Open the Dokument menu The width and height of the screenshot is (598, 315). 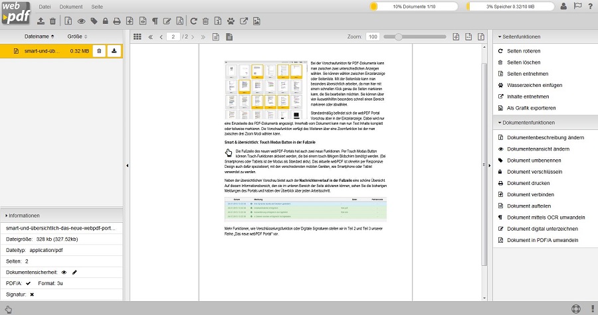(x=71, y=6)
